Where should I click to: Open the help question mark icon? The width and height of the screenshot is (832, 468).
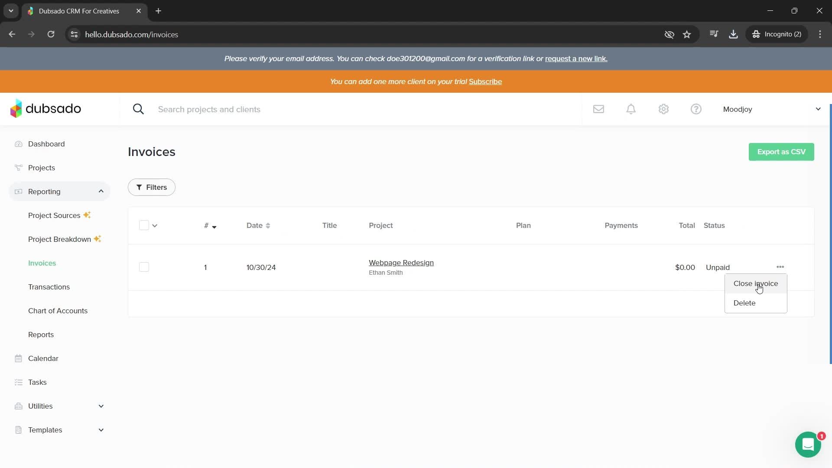696,109
